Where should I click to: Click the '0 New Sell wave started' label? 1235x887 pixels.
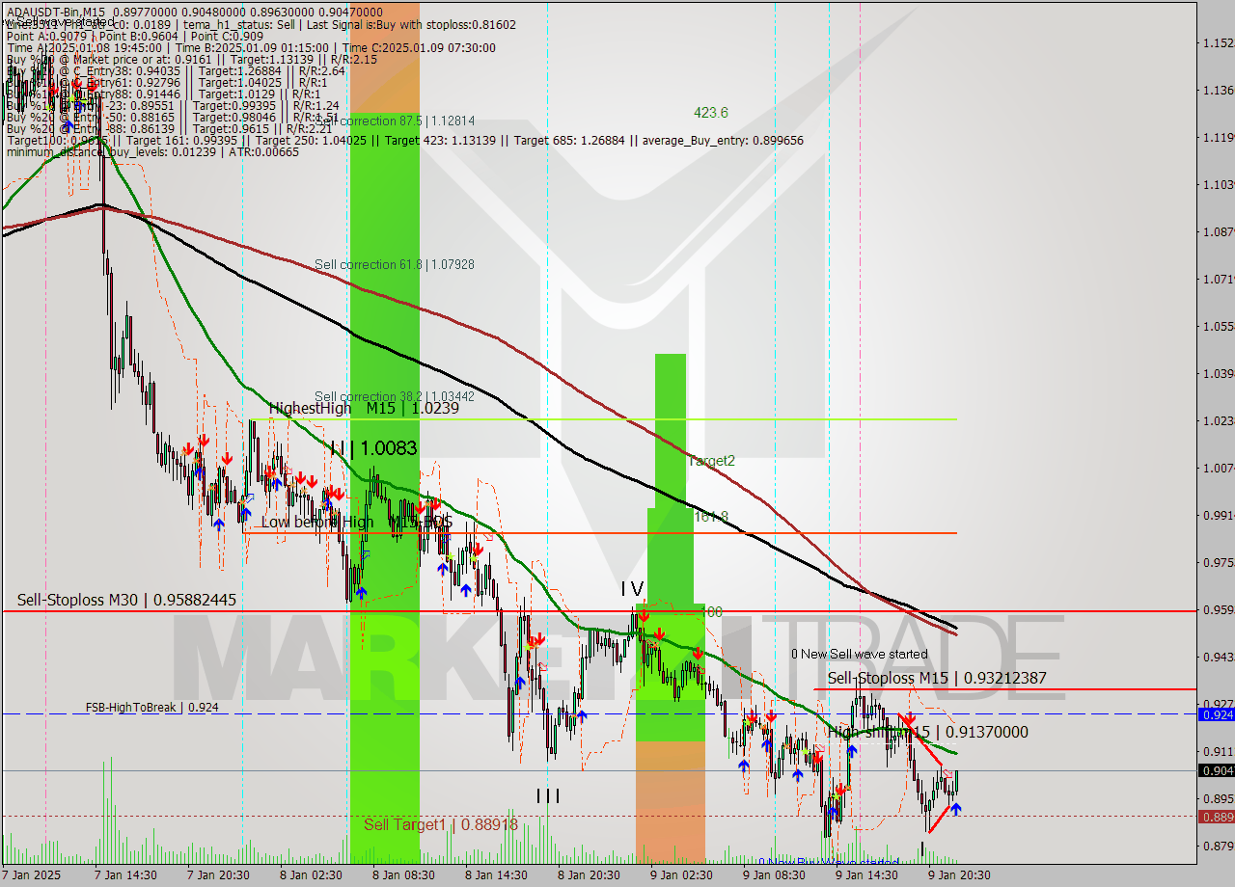tap(859, 654)
